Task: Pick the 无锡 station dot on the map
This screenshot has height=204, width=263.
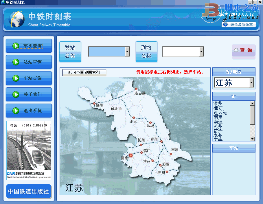Action: pos(160,165)
